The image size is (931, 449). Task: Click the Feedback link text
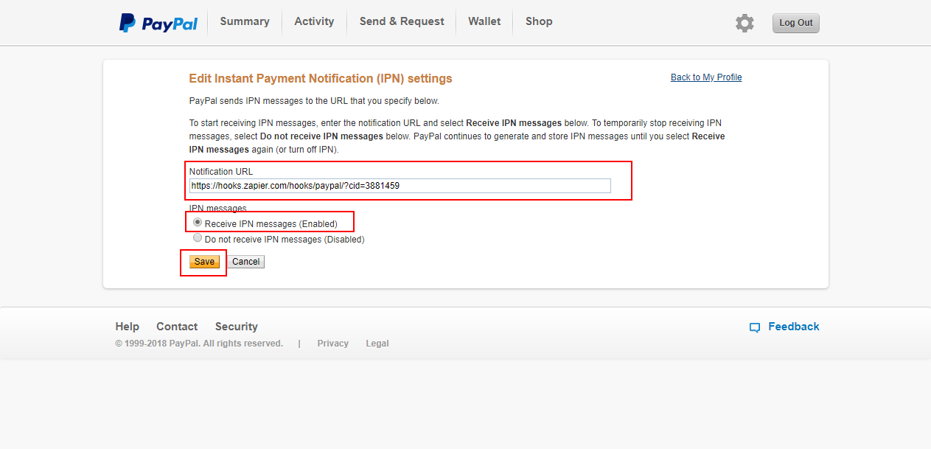(794, 327)
